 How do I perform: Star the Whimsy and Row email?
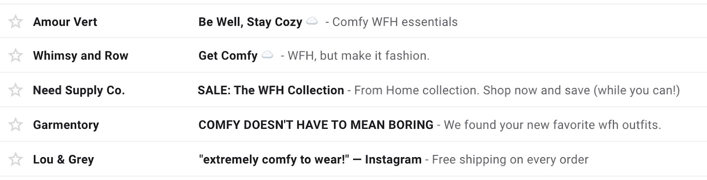[15, 56]
